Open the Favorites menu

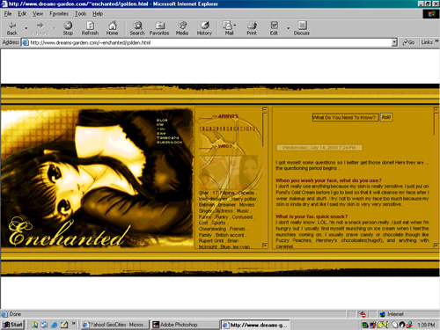[x=59, y=14]
